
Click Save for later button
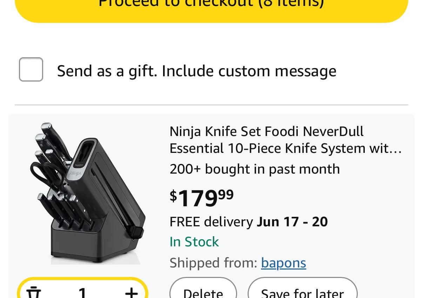(302, 292)
